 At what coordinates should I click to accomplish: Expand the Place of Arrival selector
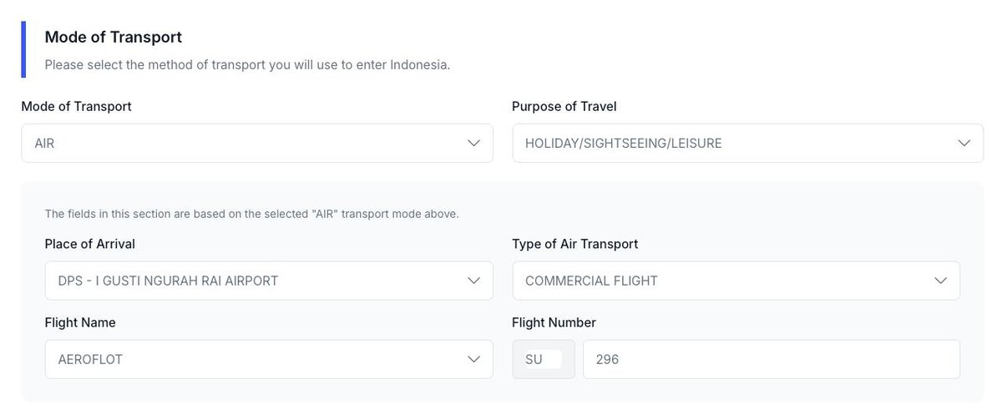coord(250,281)
